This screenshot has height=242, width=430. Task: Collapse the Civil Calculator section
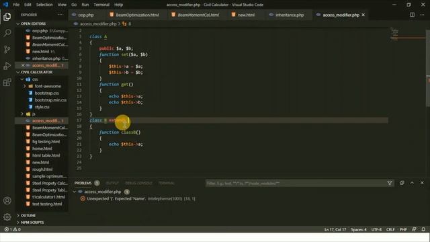point(18,72)
